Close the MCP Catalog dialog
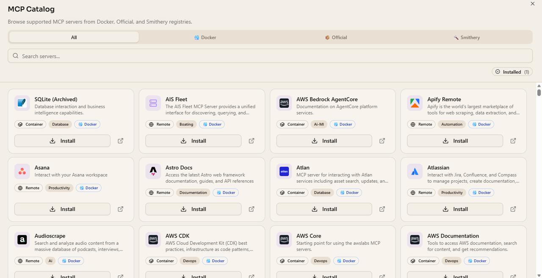542x278 pixels. 533,4
